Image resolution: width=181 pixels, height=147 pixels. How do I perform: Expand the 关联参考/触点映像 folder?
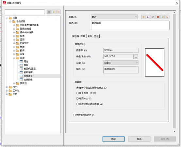pos(14,25)
